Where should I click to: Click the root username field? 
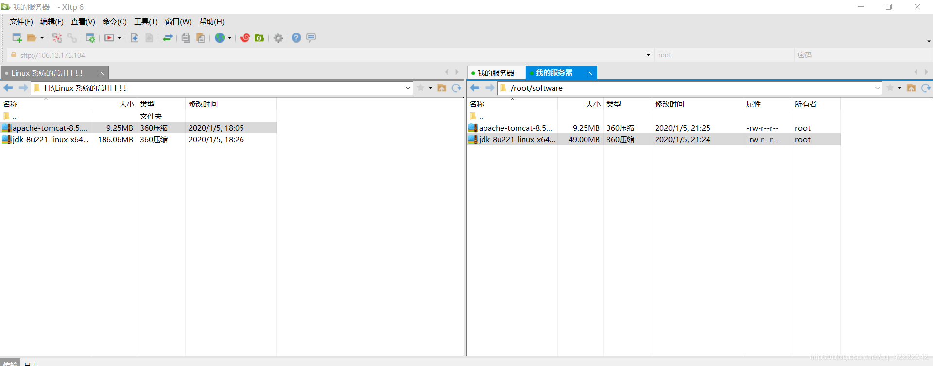click(x=724, y=55)
